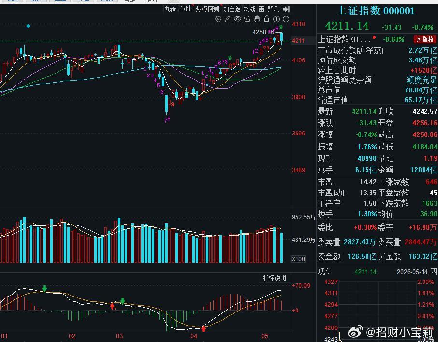Open the 事件 tab
The height and width of the screenshot is (342, 438).
(x=185, y=9)
